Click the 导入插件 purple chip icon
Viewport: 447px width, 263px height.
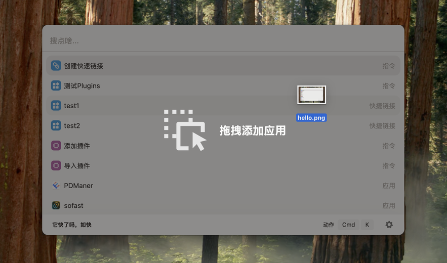click(56, 165)
